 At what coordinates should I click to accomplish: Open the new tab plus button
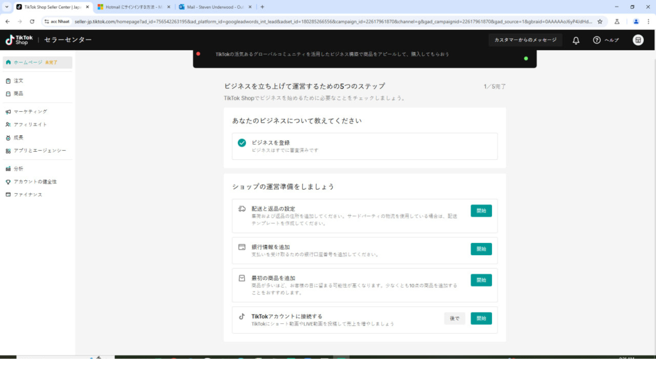(262, 7)
